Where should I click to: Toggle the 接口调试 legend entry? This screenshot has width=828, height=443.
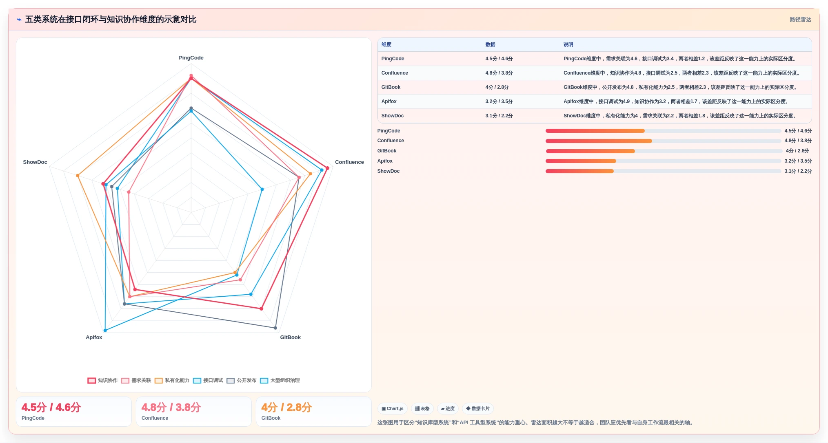[x=208, y=381]
